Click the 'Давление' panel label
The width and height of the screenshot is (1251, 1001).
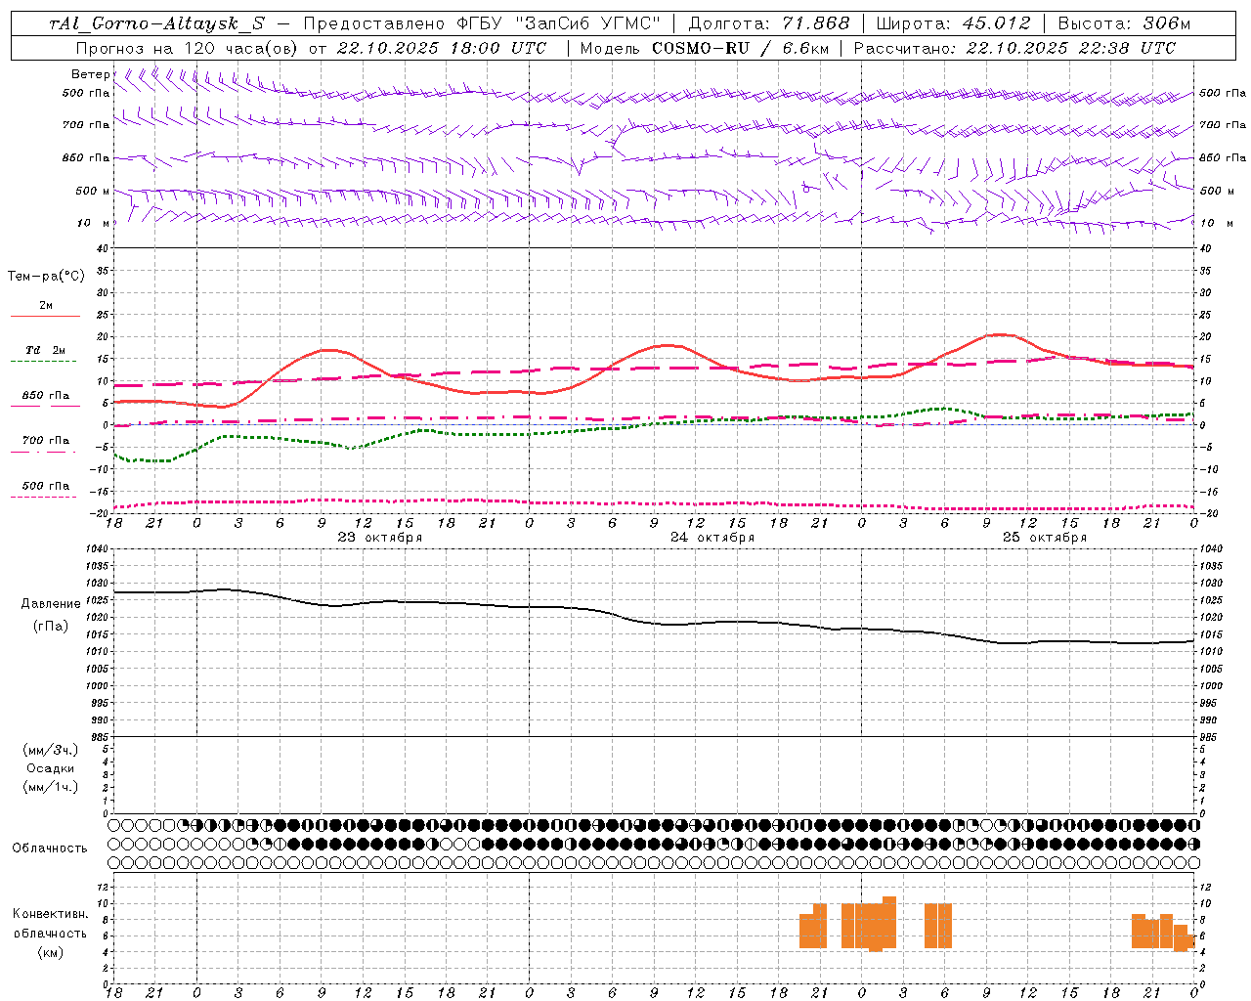51,604
